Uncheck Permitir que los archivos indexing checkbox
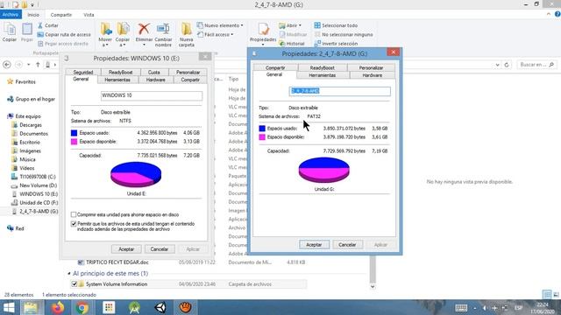561x315 pixels. coord(74,224)
